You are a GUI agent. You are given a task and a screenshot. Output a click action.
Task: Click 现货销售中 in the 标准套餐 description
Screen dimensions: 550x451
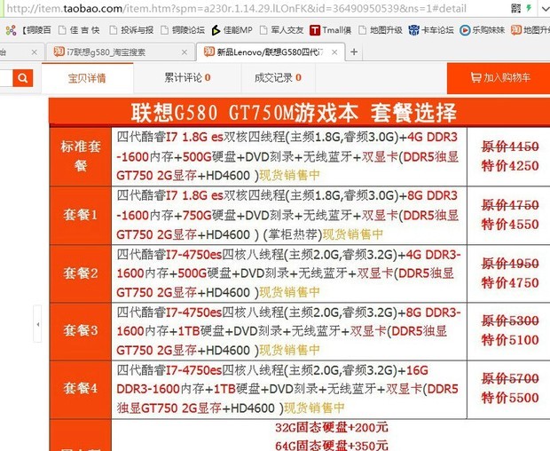(x=290, y=175)
